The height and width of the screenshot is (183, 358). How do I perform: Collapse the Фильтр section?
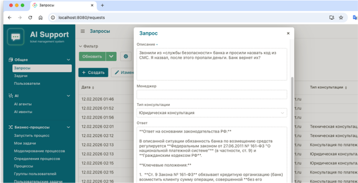coord(80,46)
